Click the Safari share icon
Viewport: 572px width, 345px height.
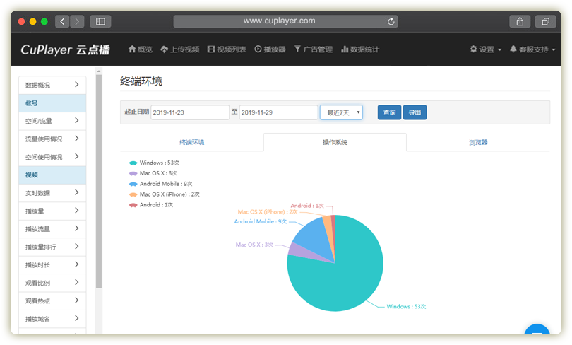click(520, 21)
